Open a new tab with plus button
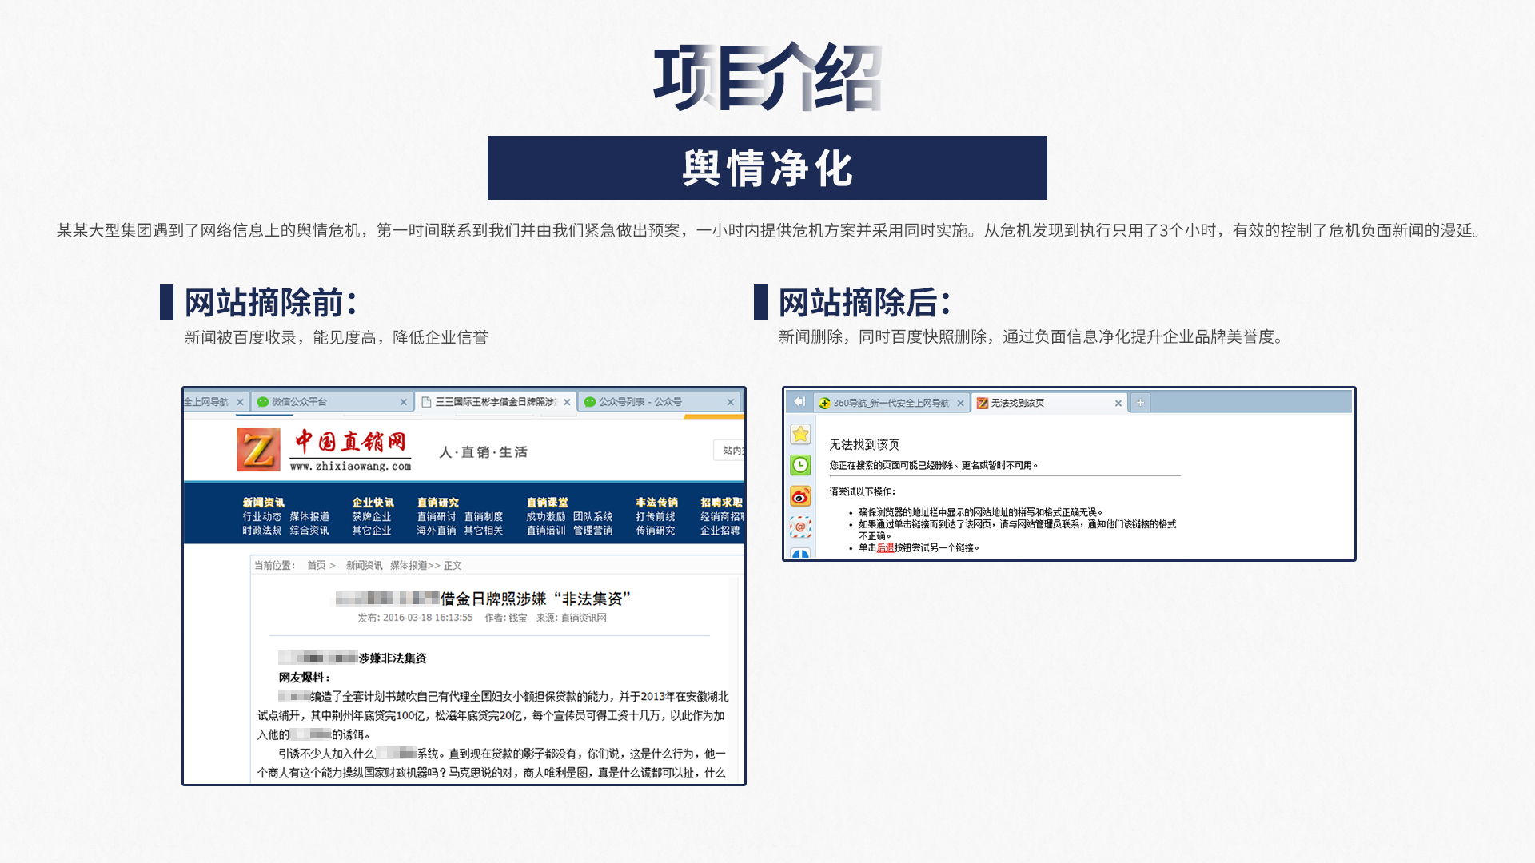 point(1140,403)
